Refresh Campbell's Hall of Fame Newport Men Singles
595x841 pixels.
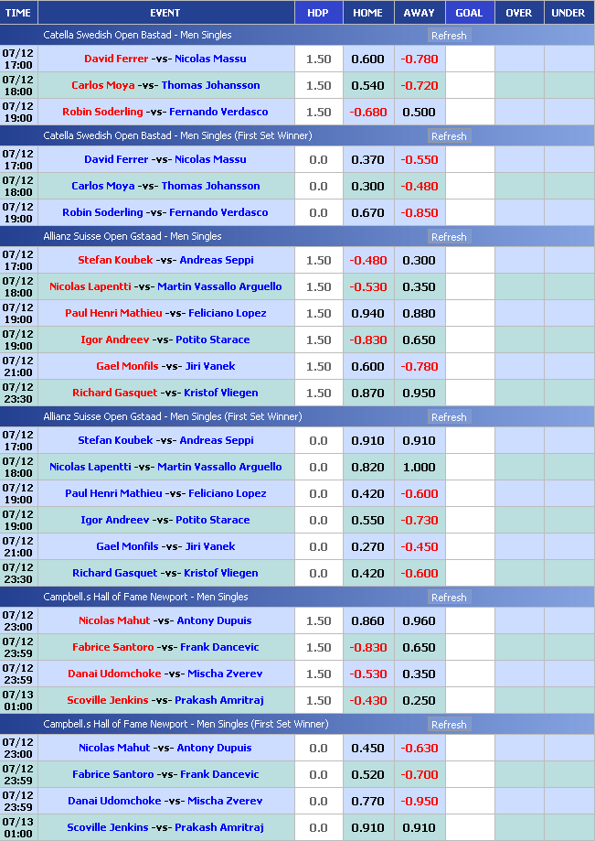[448, 598]
